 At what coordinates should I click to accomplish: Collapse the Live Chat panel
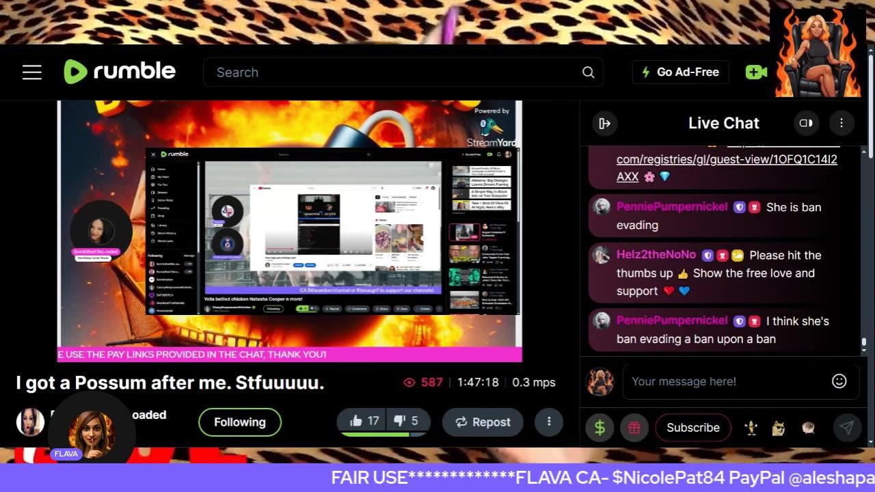[604, 123]
